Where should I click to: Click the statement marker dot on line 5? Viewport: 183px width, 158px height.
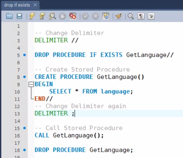[x=25, y=55]
